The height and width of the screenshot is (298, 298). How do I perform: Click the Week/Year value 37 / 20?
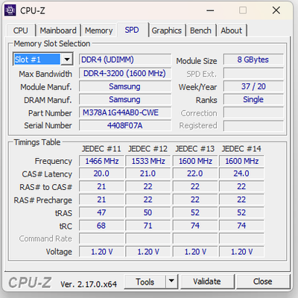[253, 86]
